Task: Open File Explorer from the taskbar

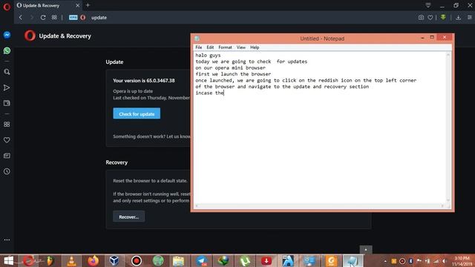Action: point(179,260)
